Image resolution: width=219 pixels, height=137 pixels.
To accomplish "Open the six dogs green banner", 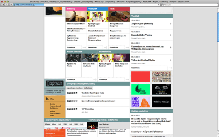I will (x=141, y=89).
